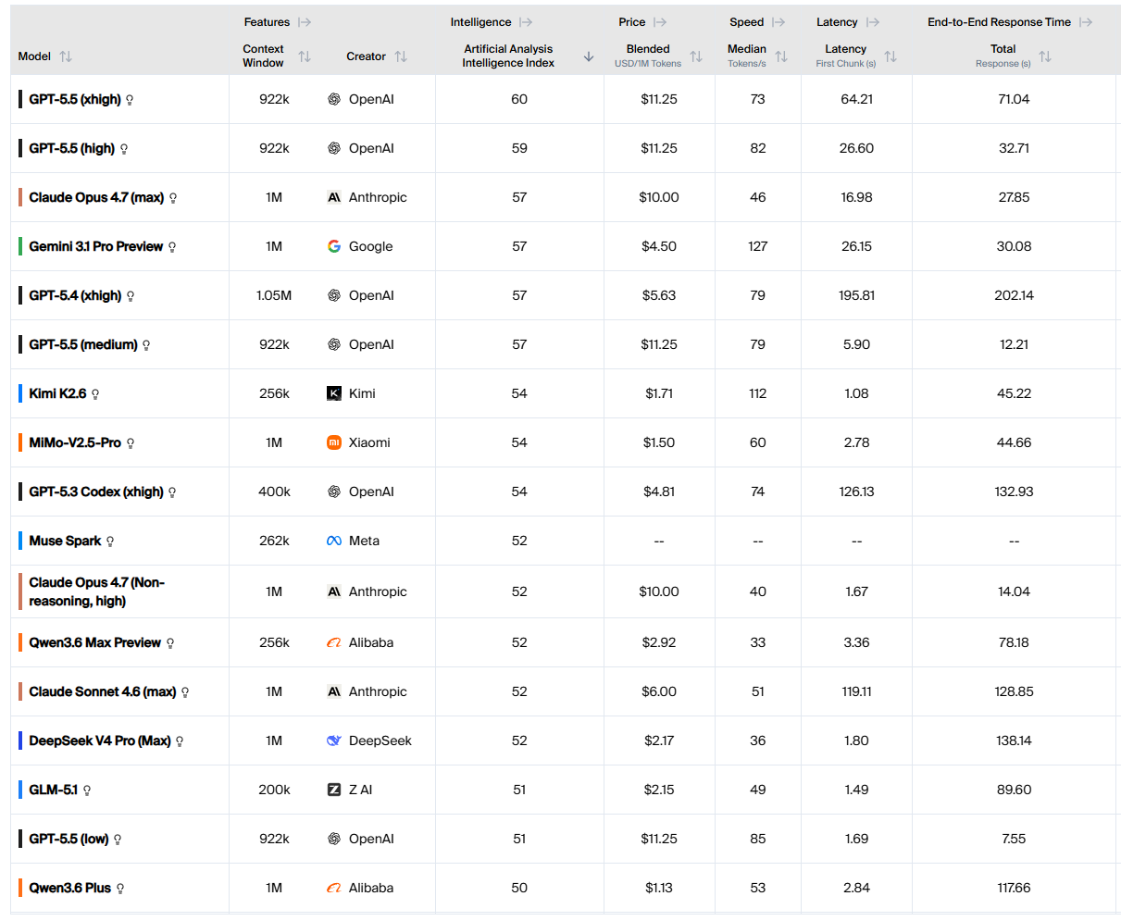1121x921 pixels.
Task: Sort by Creator column arrows
Action: pos(401,56)
